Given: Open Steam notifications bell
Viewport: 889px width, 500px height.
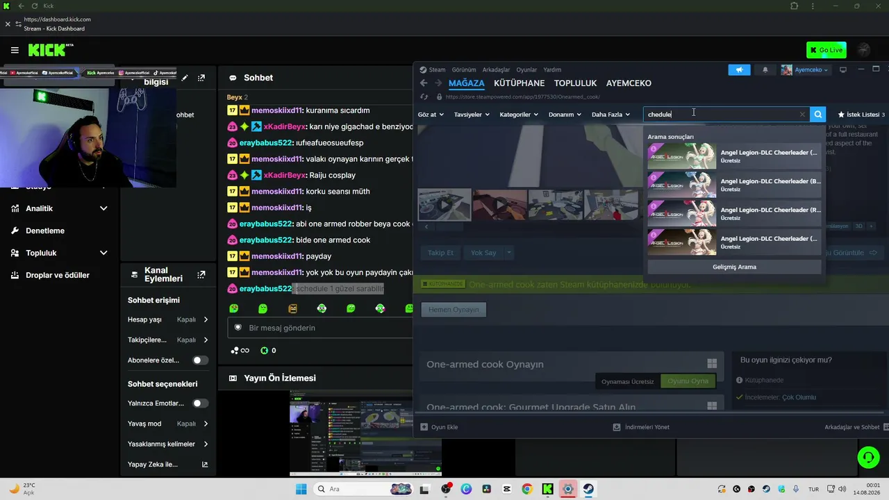Looking at the screenshot, I should (x=765, y=69).
